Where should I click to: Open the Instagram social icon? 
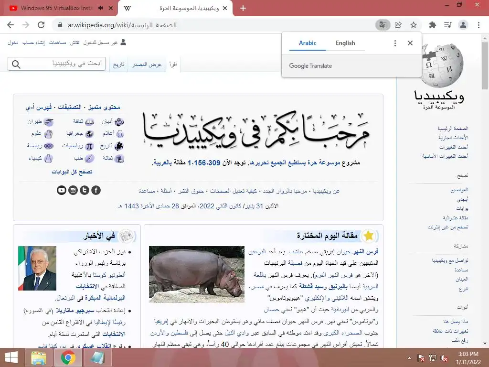coord(73,190)
